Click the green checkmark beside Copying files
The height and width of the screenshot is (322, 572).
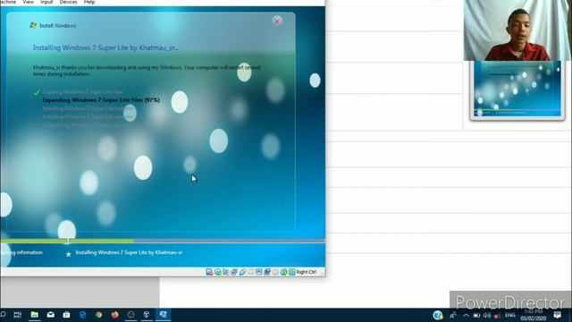tap(37, 92)
